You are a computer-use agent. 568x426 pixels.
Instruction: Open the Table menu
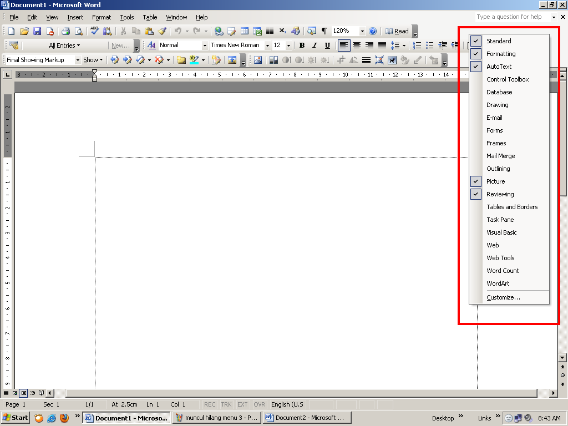(x=150, y=17)
